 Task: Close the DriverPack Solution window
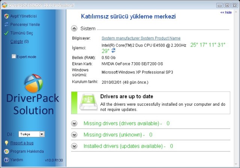point(235,5)
